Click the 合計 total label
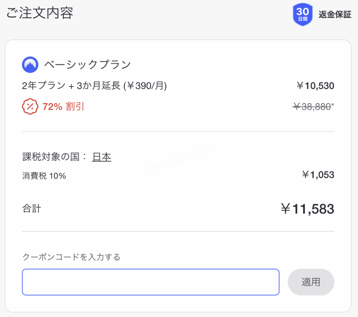Viewport: 358px width, 317px height. (x=31, y=209)
